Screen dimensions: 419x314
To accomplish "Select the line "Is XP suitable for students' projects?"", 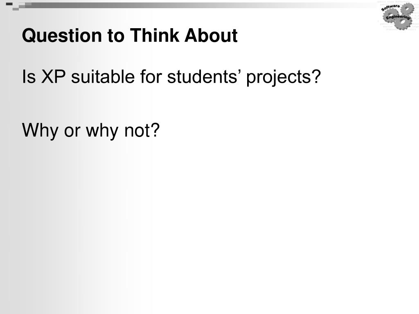I will [x=171, y=77].
